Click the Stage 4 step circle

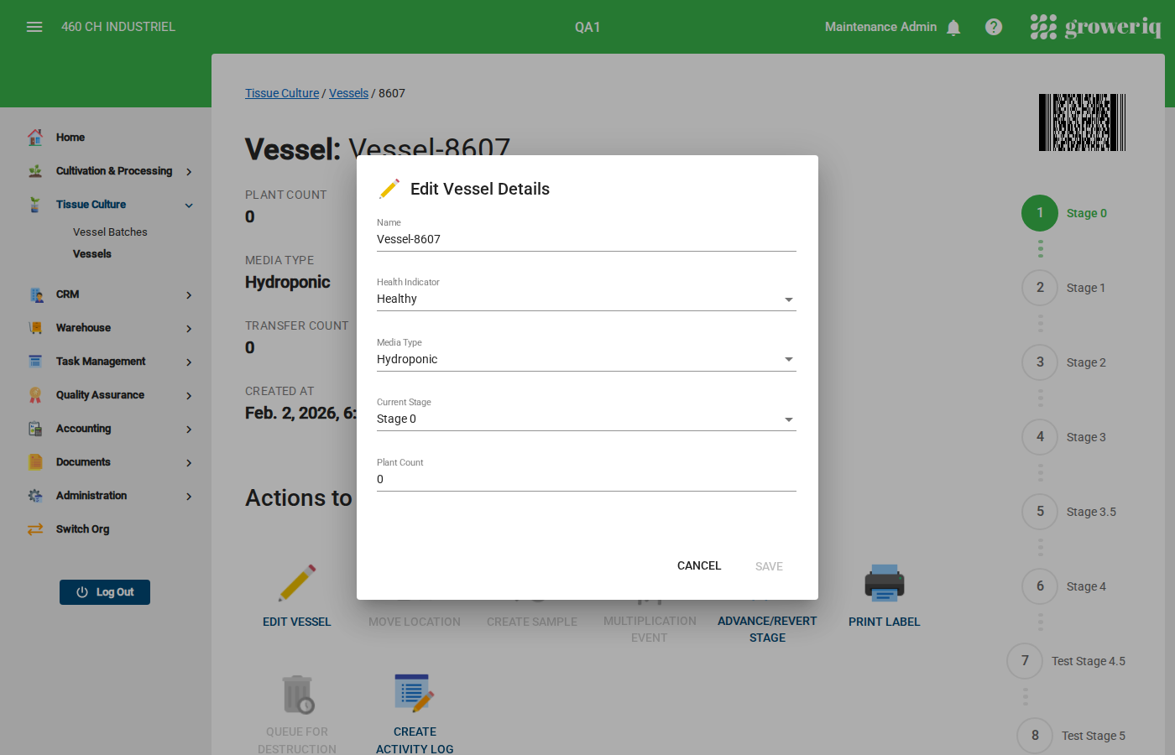tap(1040, 586)
